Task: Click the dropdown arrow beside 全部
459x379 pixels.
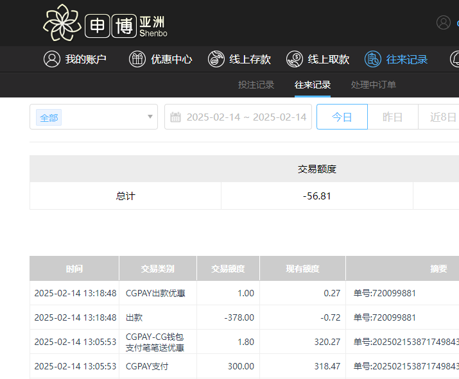Action: [150, 117]
